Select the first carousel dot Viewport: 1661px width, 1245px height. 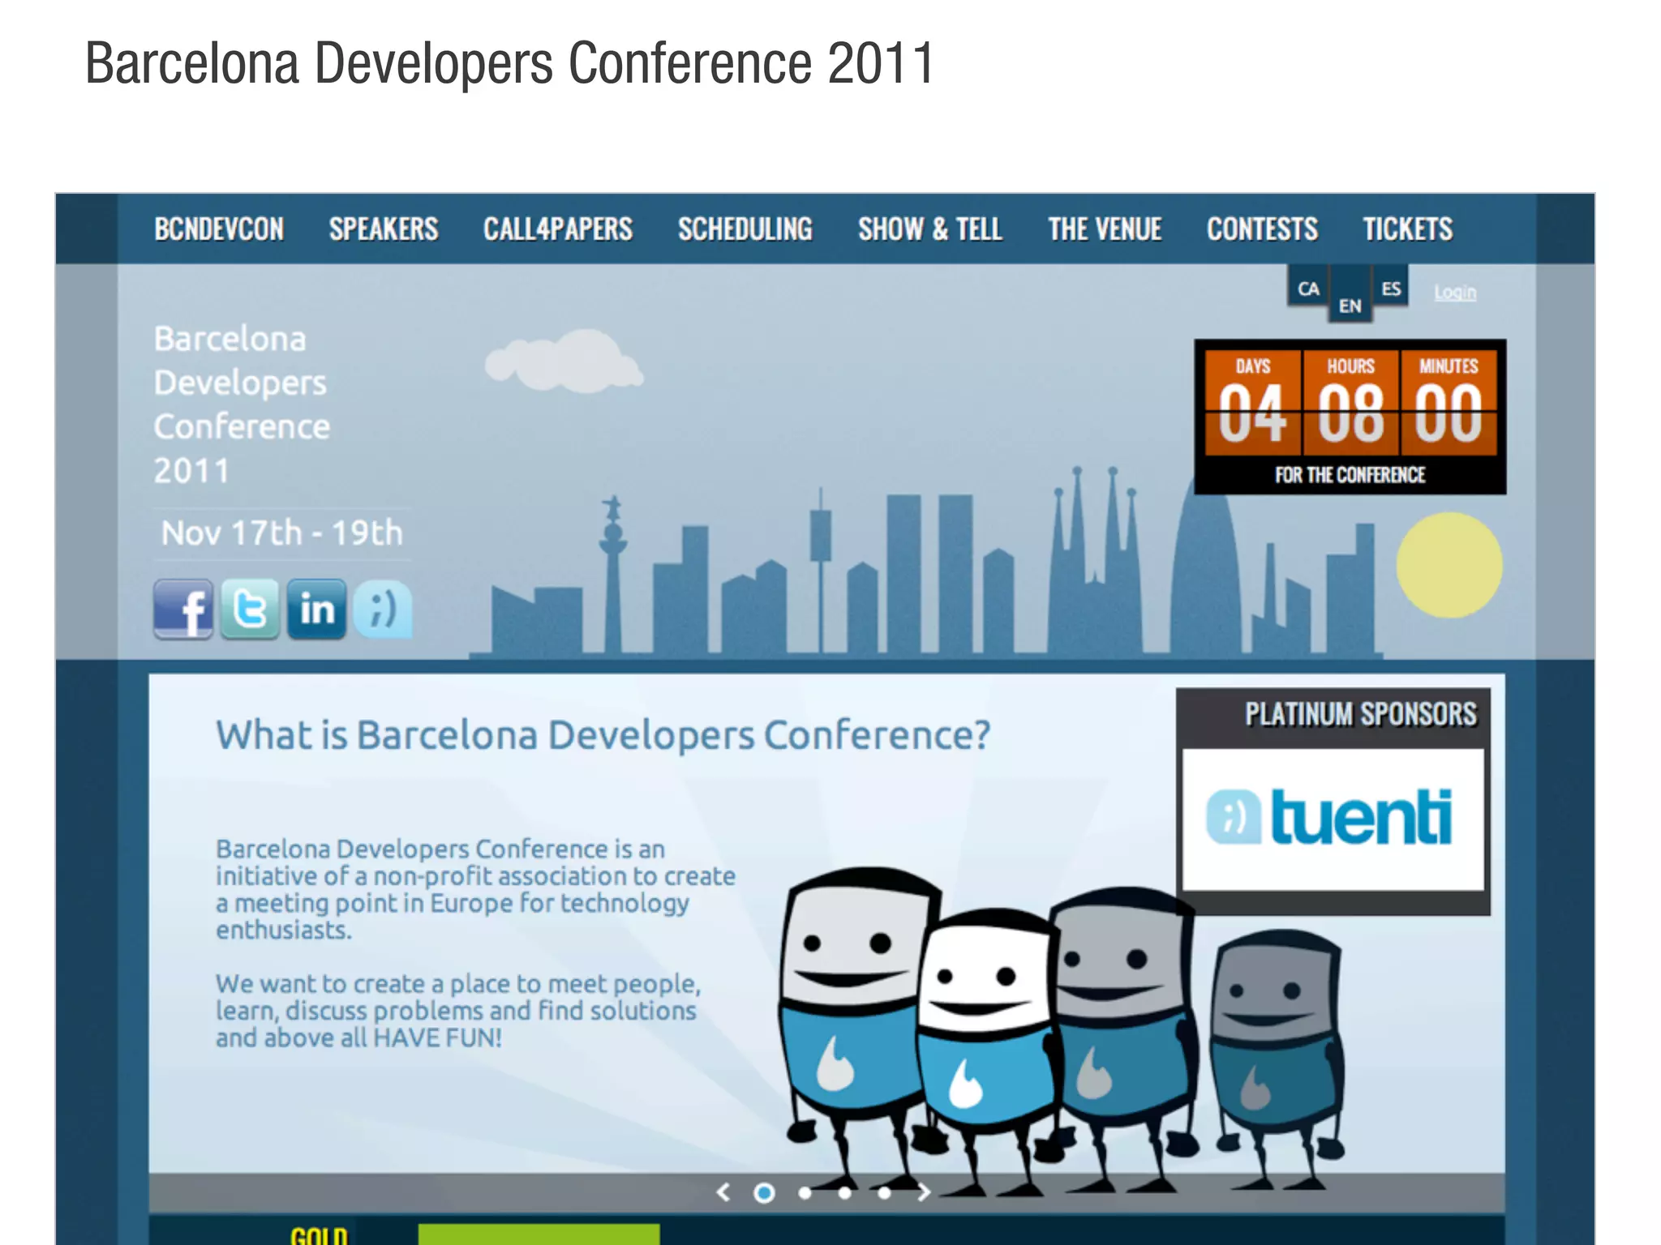pos(764,1193)
